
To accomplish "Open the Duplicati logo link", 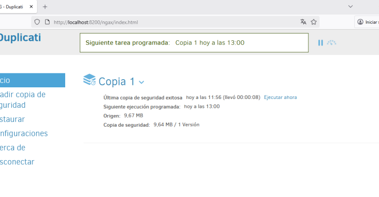I will [x=20, y=38].
